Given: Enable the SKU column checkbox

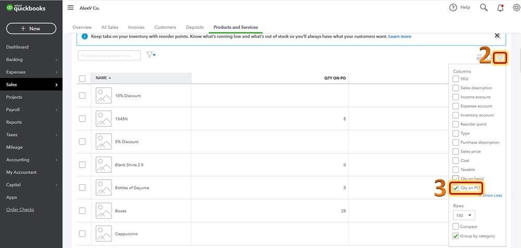Looking at the screenshot, I should pyautogui.click(x=456, y=79).
